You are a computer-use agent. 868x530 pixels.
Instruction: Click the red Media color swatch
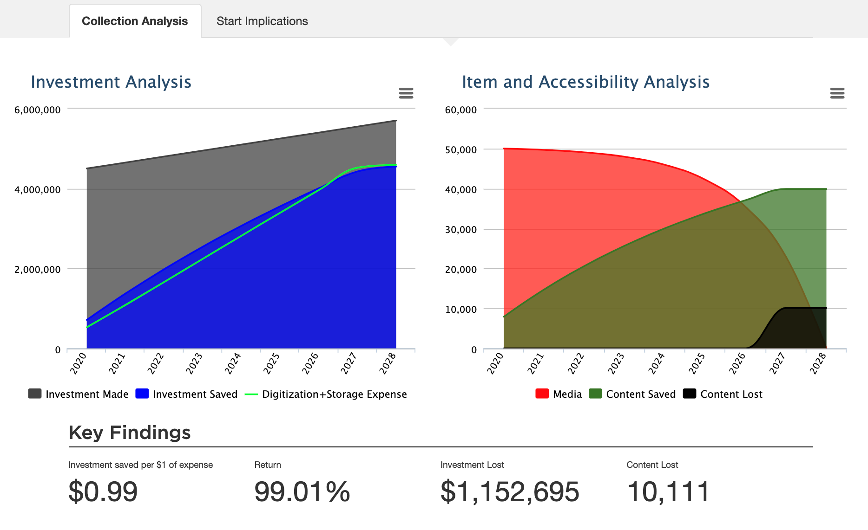tap(542, 394)
